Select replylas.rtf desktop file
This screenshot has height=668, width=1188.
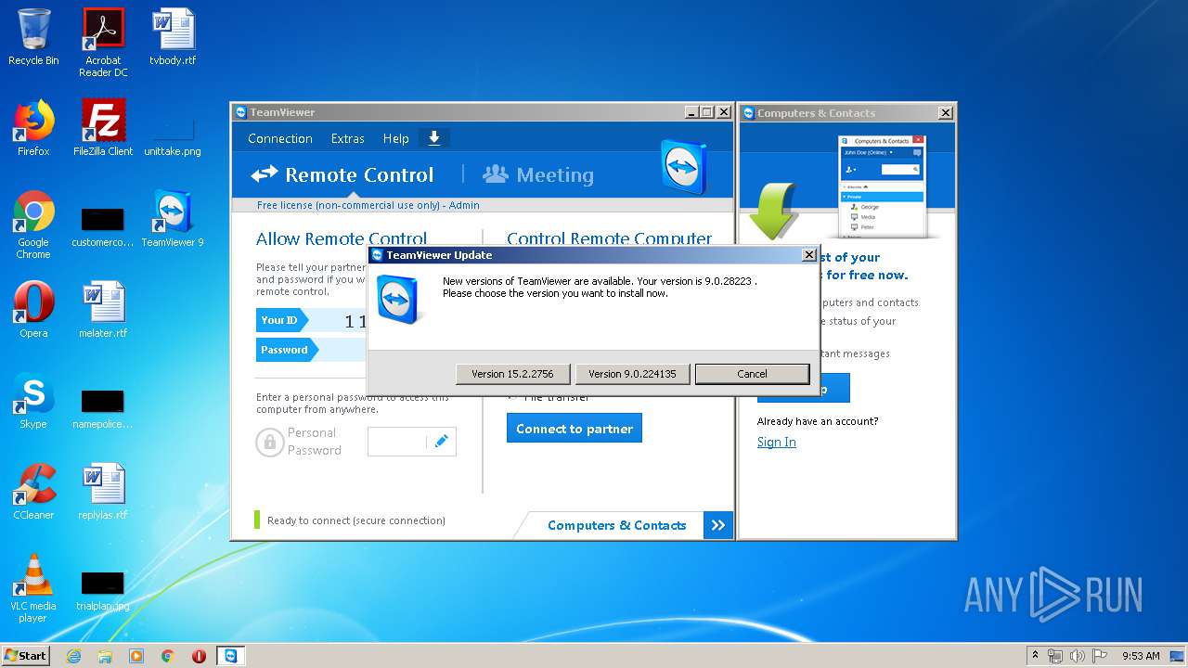(x=103, y=492)
